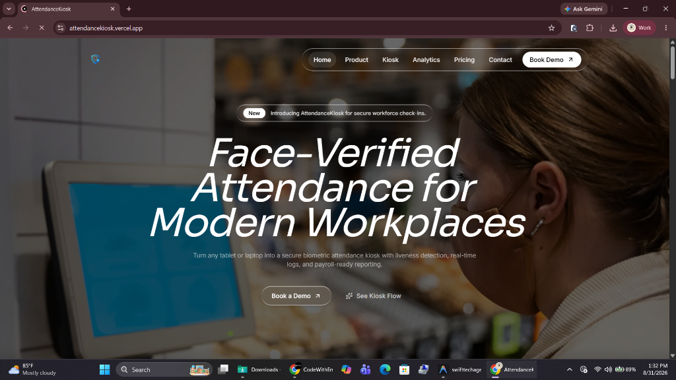The image size is (676, 380).
Task: Click the New announcement badge
Action: pyautogui.click(x=254, y=113)
